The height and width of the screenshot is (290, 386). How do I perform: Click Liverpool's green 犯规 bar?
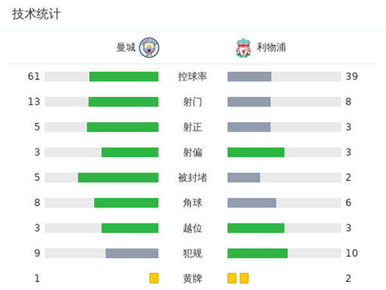point(257,253)
